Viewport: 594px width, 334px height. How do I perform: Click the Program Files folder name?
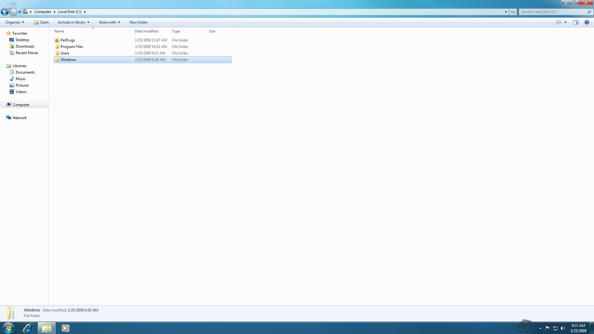click(x=72, y=47)
